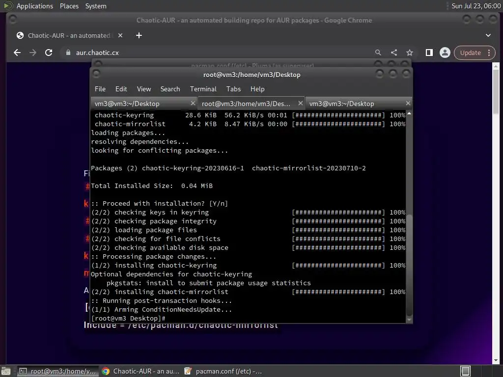503x377 pixels.
Task: Click Chrome's forward navigation arrow
Action: click(33, 53)
